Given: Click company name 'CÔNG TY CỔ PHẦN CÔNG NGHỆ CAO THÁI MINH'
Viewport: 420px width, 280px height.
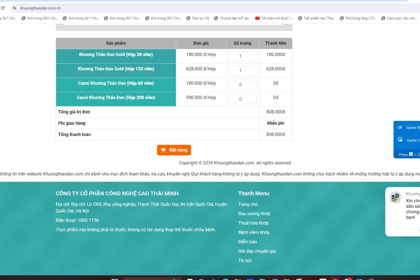Looking at the screenshot, I should coord(117,194).
